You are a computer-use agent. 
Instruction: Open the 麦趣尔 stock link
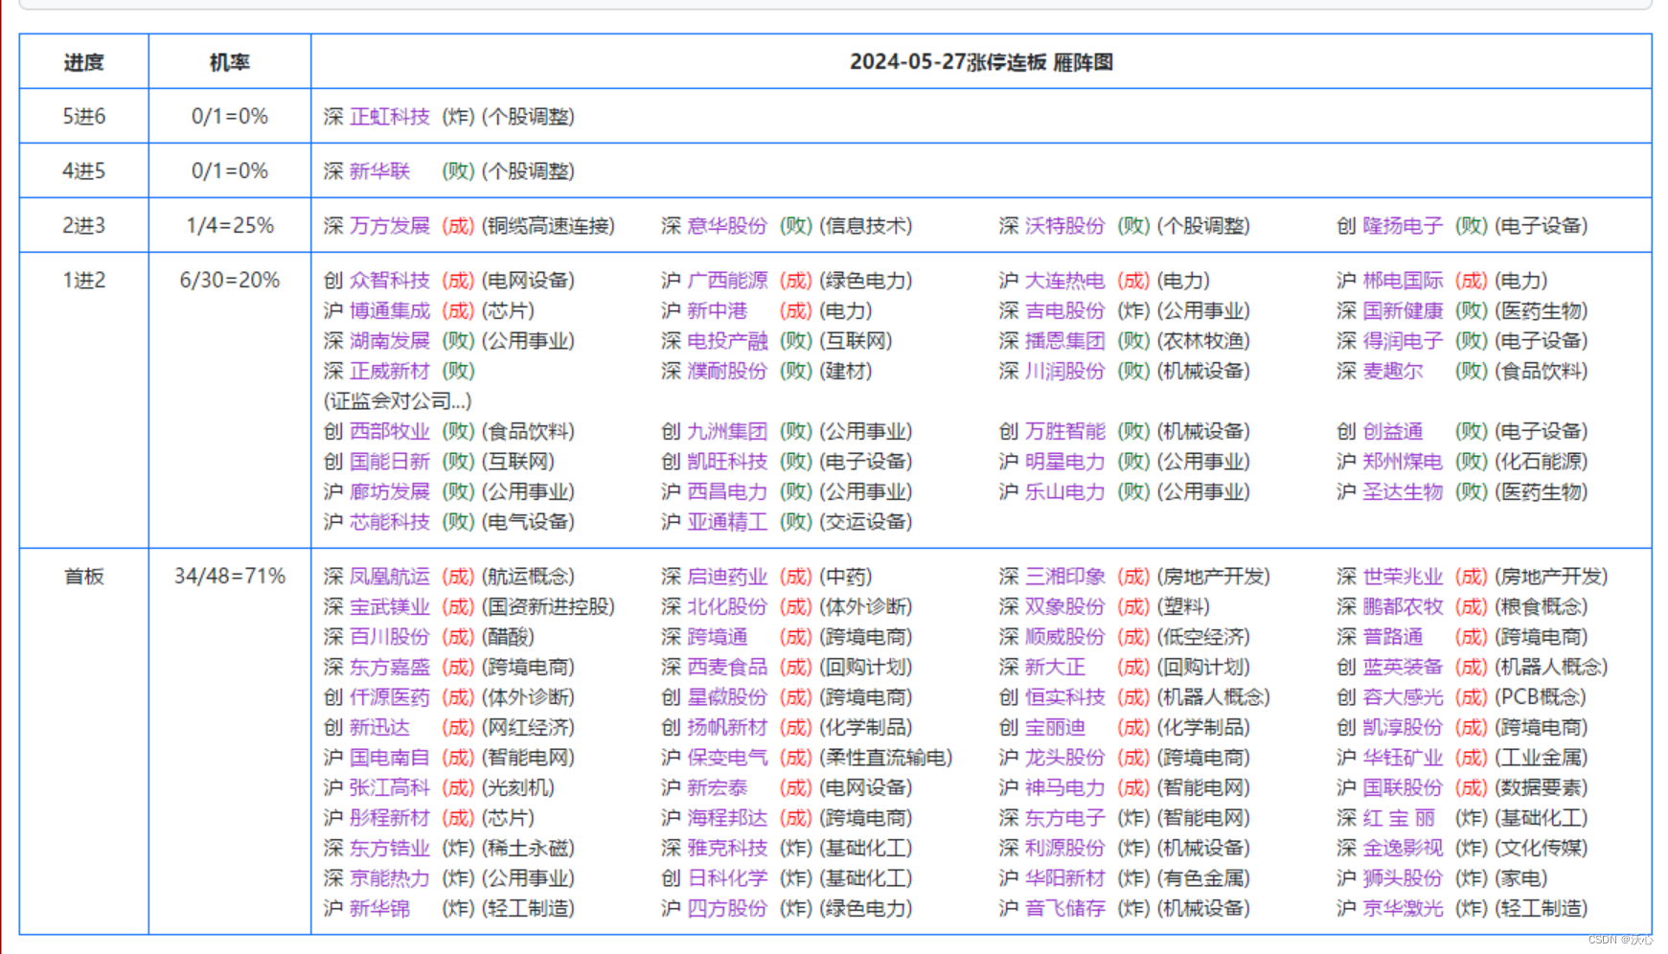[x=1393, y=372]
